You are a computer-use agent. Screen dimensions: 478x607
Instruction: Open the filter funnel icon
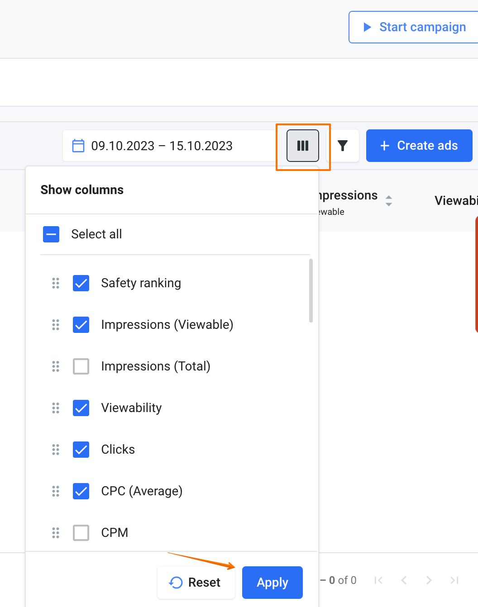(343, 146)
